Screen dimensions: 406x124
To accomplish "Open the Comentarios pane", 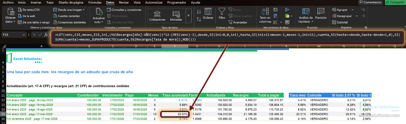I will [x=370, y=2].
